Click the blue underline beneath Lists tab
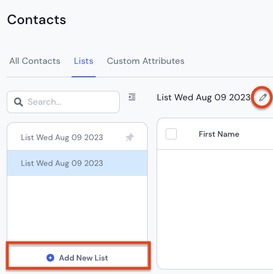The image size is (273, 274). pyautogui.click(x=83, y=77)
